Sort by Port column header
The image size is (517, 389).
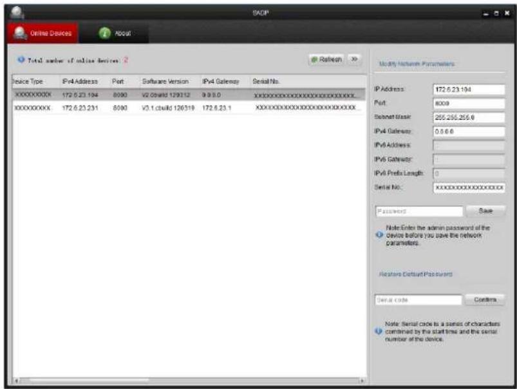118,81
